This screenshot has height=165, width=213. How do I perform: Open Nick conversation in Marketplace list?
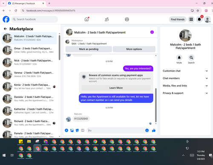(x=29, y=63)
